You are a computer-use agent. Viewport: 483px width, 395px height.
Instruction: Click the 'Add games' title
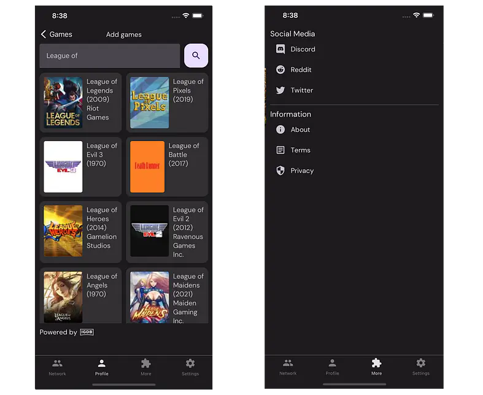coord(124,34)
